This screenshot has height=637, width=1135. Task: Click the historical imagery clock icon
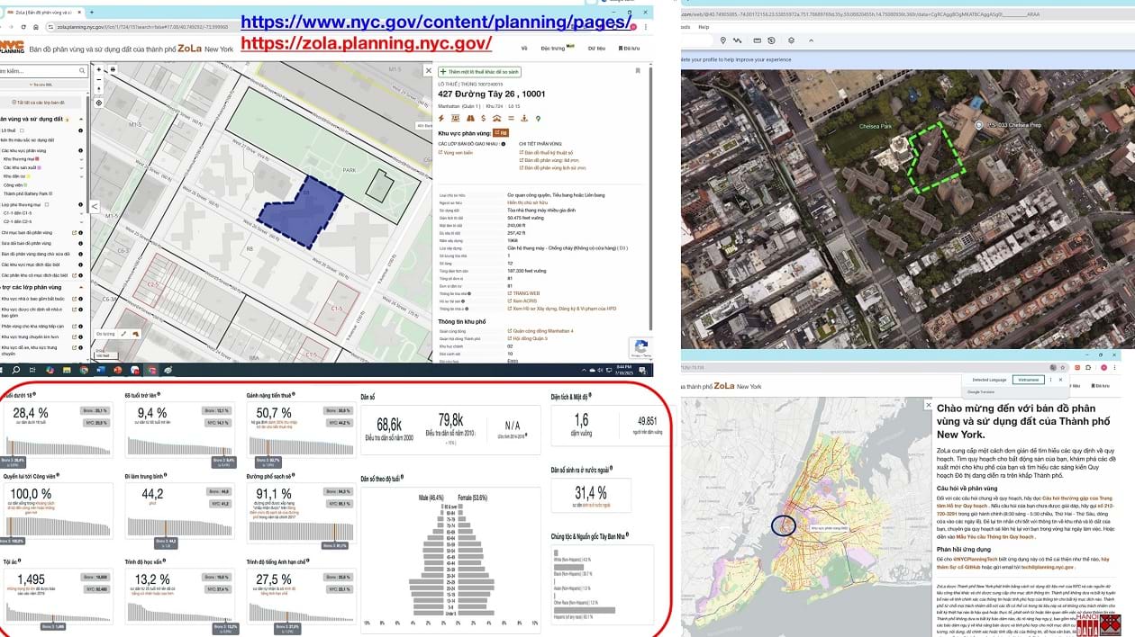click(x=770, y=40)
